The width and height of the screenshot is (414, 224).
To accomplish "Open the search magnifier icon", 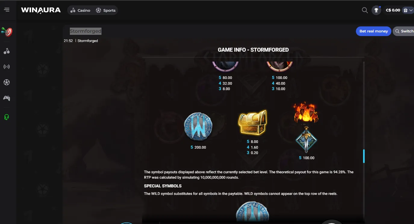I will (365, 11).
